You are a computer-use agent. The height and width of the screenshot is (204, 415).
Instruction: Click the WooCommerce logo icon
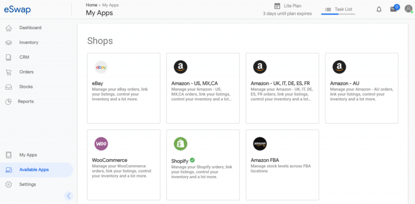pyautogui.click(x=101, y=144)
